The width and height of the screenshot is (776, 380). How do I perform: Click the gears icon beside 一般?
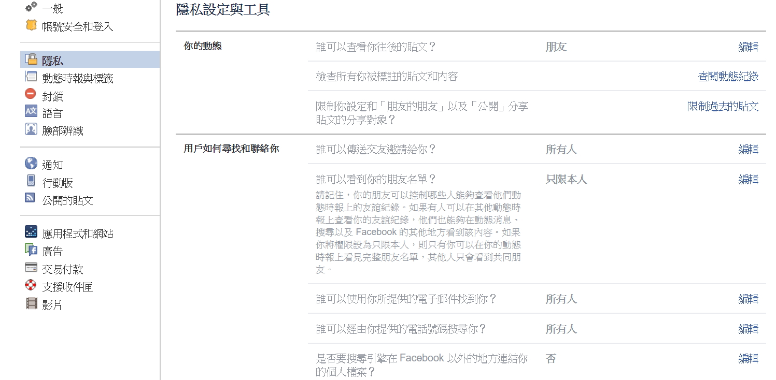(x=31, y=7)
